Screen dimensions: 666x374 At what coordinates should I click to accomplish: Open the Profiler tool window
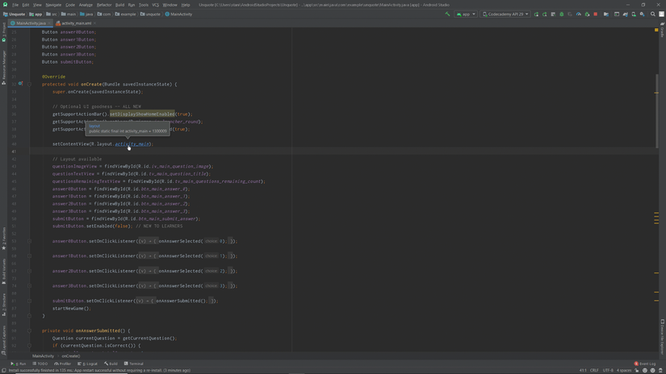coord(62,364)
